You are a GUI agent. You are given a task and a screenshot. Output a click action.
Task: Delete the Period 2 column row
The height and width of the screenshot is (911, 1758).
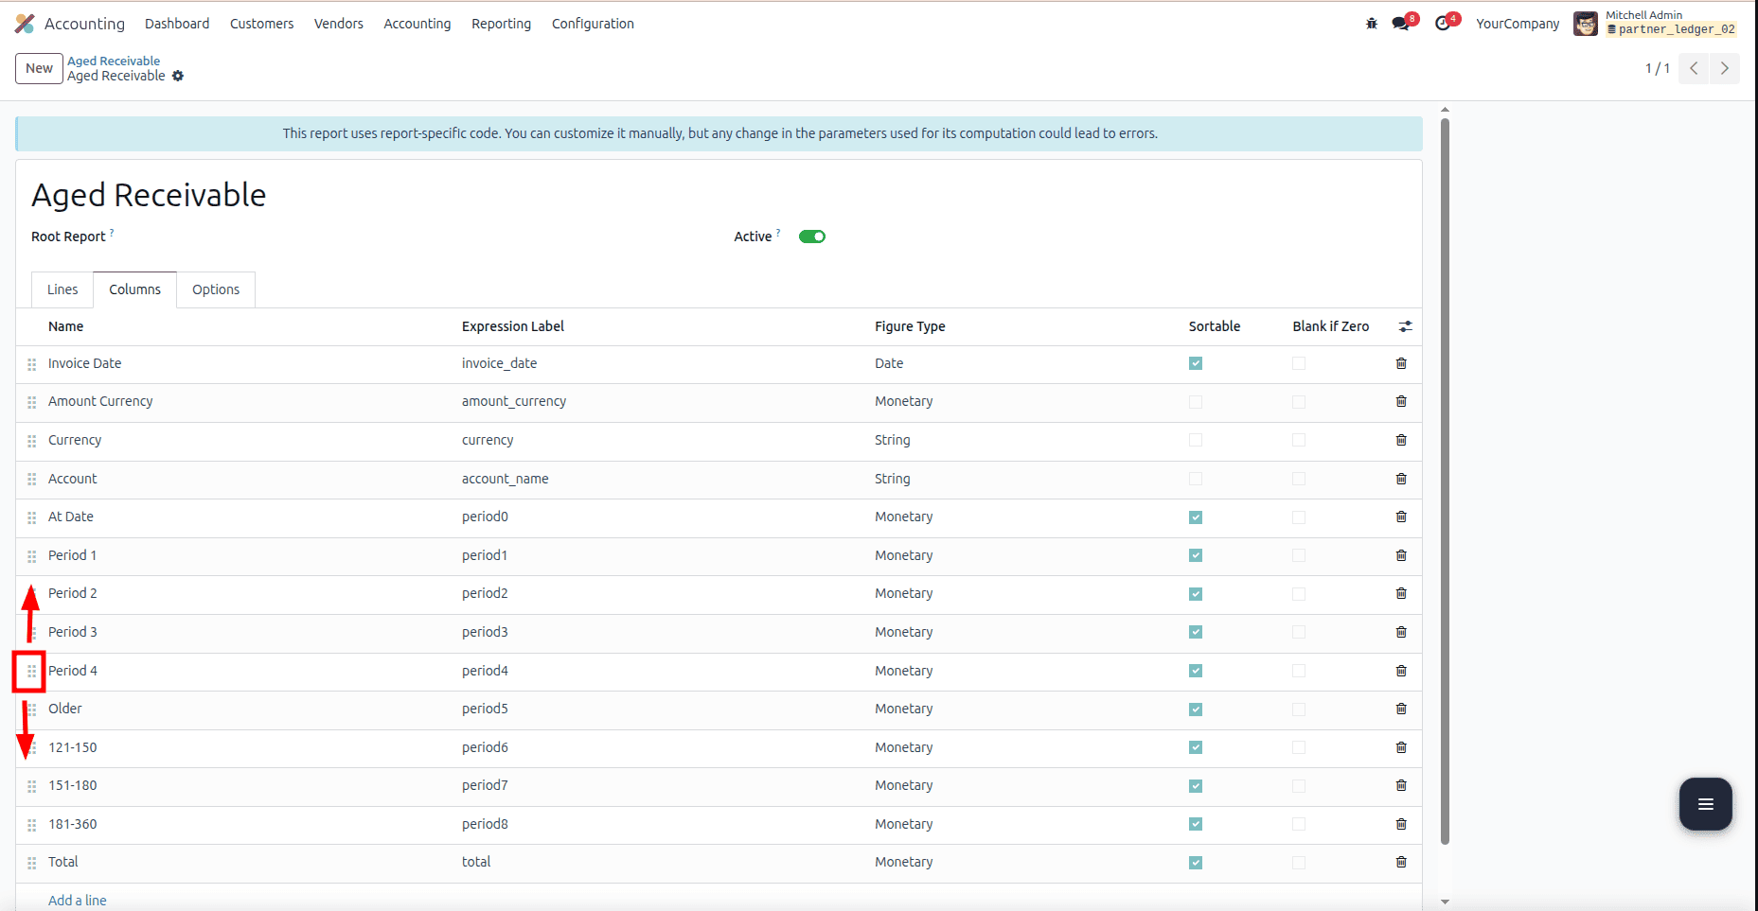pyautogui.click(x=1401, y=593)
